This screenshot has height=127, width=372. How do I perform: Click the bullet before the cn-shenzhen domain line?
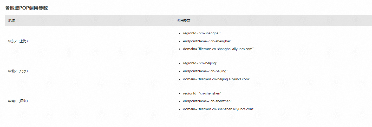[x=180, y=109]
